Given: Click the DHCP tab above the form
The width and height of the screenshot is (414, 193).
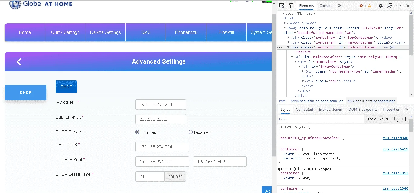Looking at the screenshot, I should (66, 87).
